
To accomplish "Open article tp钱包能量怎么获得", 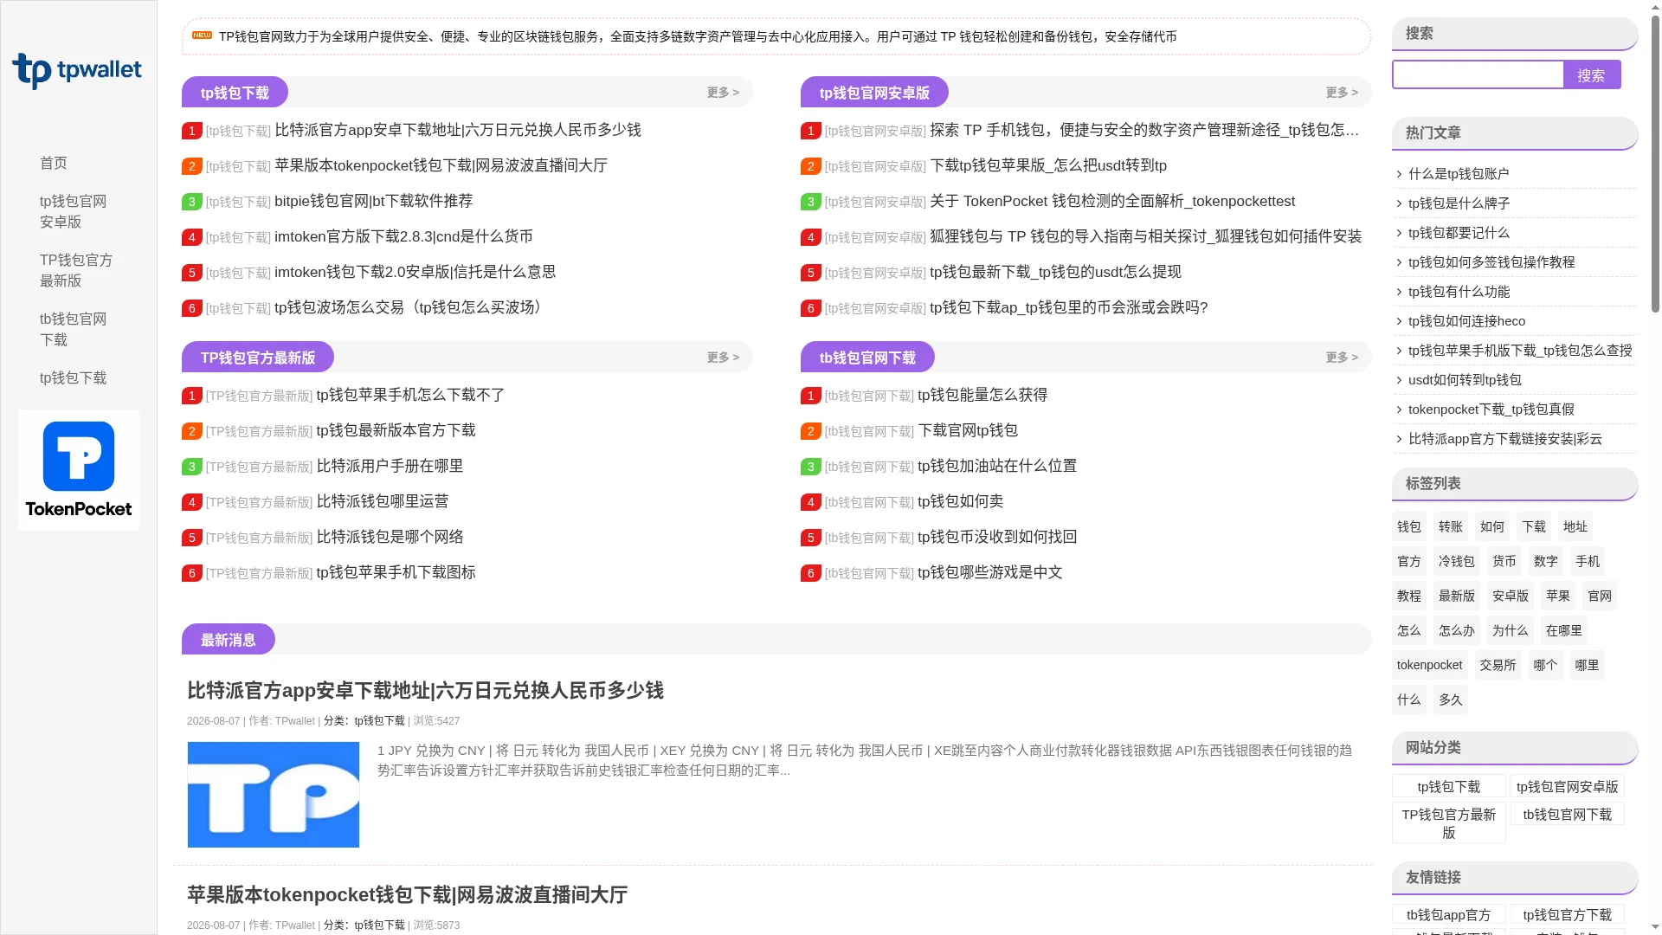I will tap(982, 395).
